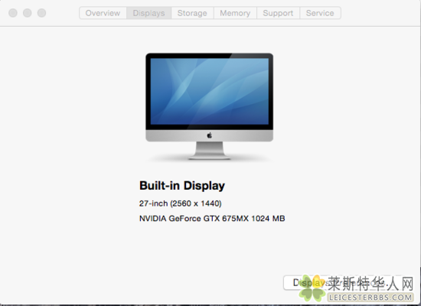Click the black bezel of the iMac illustration
The height and width of the screenshot is (306, 421).
[x=210, y=56]
